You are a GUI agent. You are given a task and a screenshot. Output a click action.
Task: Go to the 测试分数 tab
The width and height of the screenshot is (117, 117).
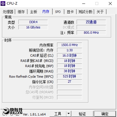pyautogui.click(x=85, y=12)
